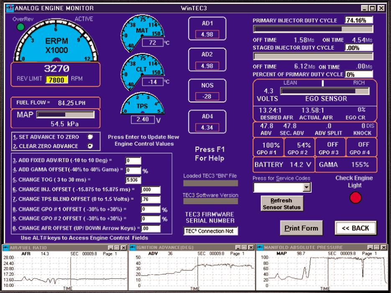Screen dimensions: 391x293
Task: Close the Analog Engine Monitor window
Action: (x=381, y=8)
